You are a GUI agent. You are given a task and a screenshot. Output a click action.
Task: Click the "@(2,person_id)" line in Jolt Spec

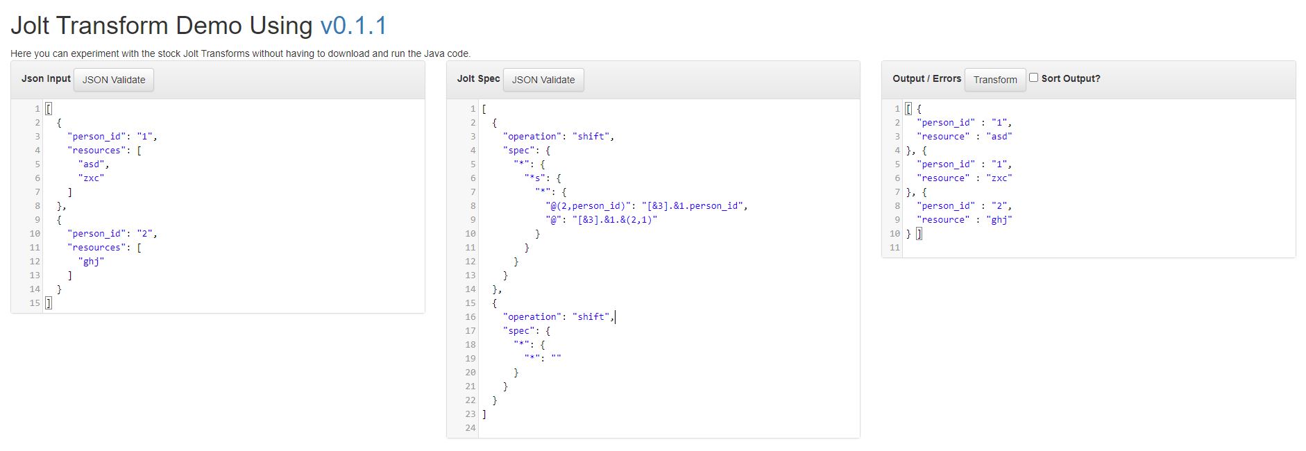(647, 206)
